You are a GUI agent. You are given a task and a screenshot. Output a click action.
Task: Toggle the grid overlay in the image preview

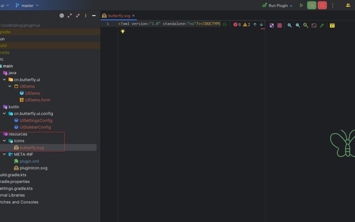(280, 25)
